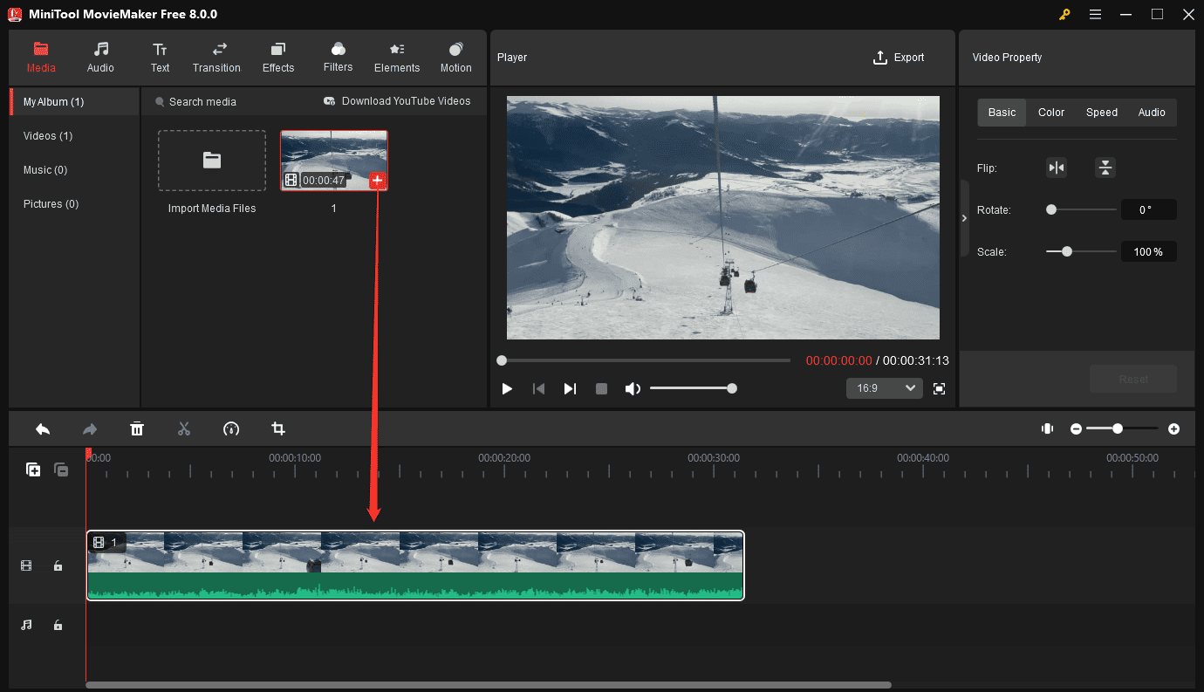The width and height of the screenshot is (1204, 692).
Task: Click the 00:00:20:00 ruler mark
Action: point(504,457)
